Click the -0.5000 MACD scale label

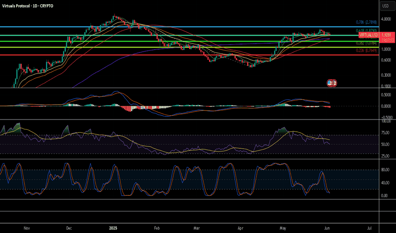[386, 117]
